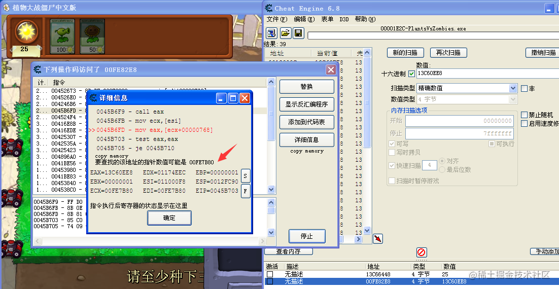
Task: Click down arrow of opcode list scrollbar
Action: (271, 190)
